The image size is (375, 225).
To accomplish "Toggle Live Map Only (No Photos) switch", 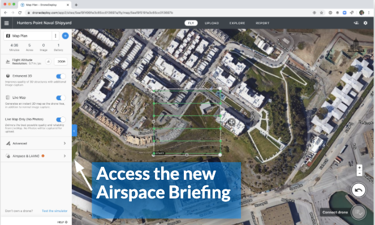I will click(61, 119).
